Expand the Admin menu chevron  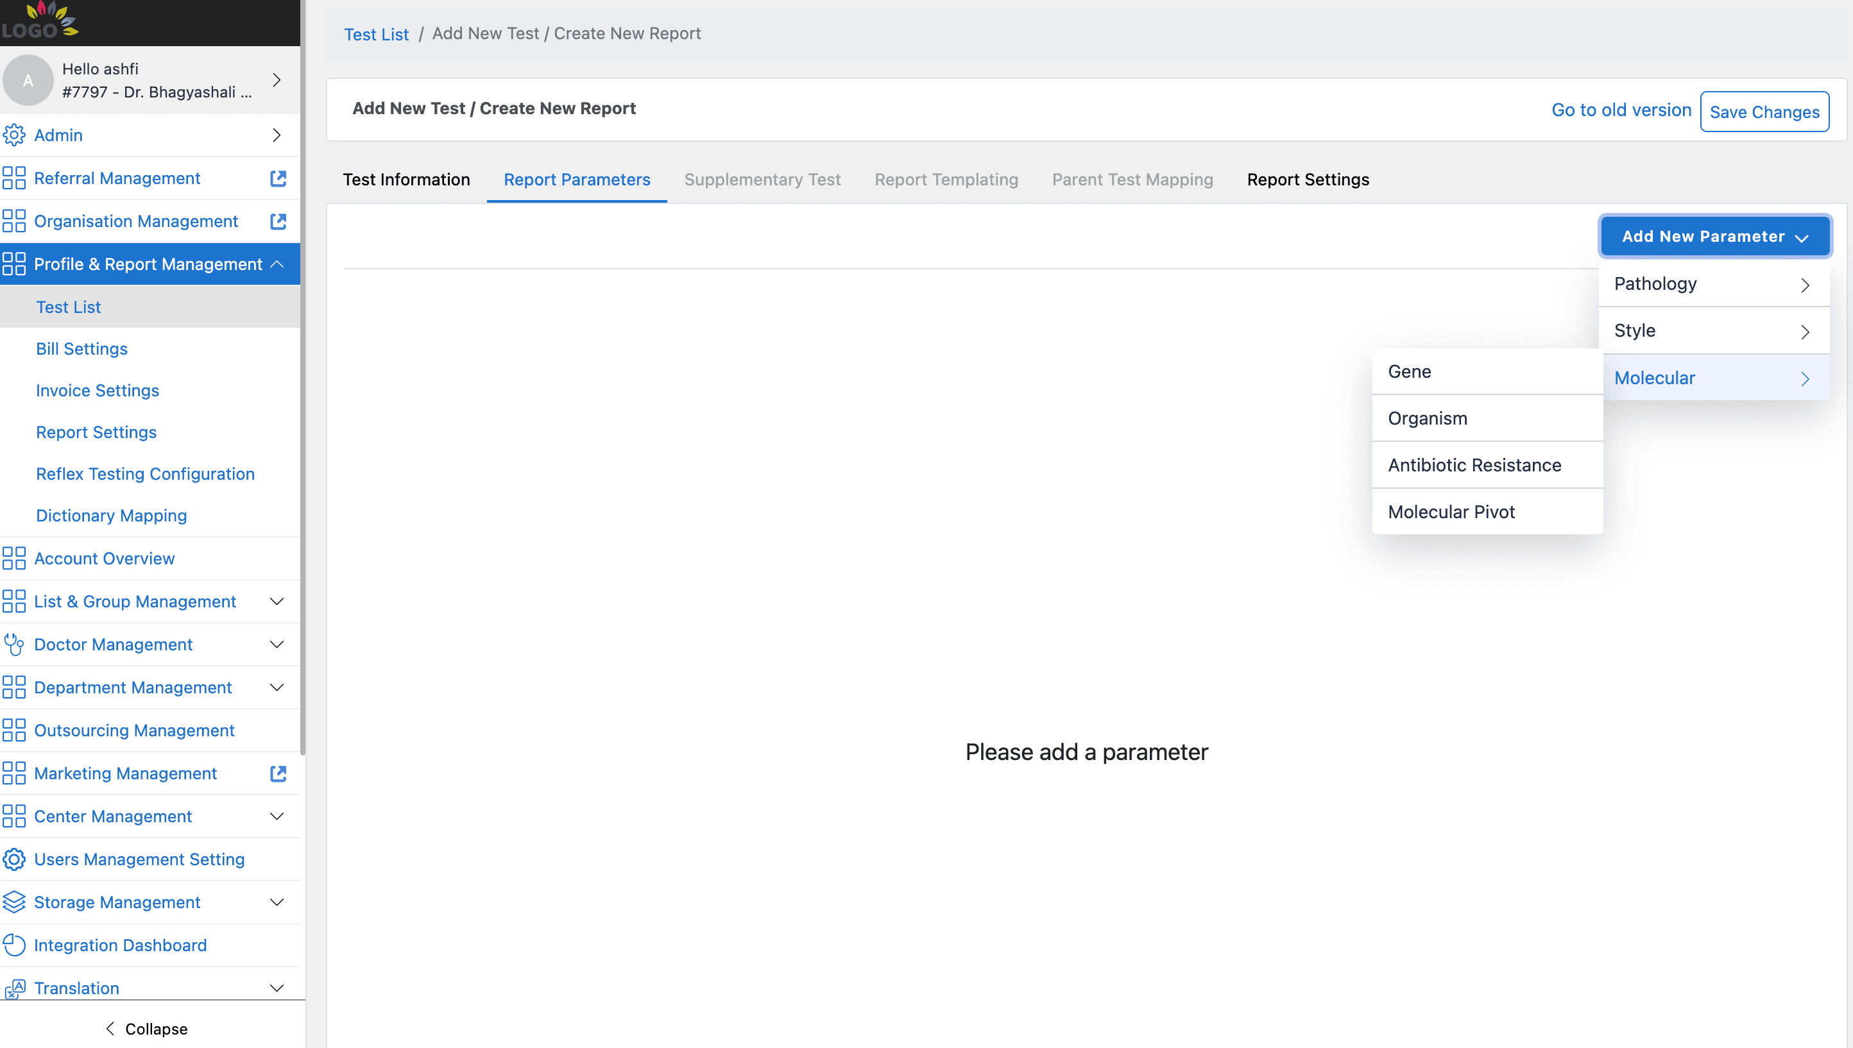[x=277, y=135]
